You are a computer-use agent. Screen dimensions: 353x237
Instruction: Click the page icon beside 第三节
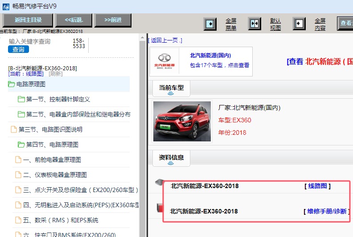tap(14, 129)
